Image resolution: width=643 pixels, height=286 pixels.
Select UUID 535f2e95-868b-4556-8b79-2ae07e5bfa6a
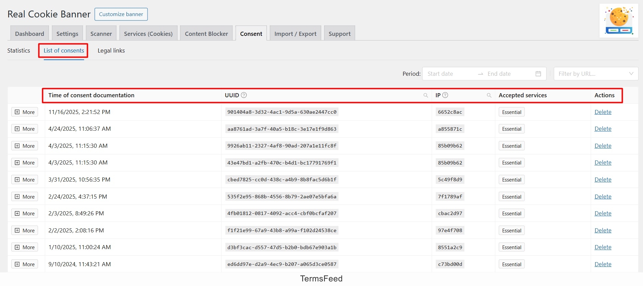click(x=282, y=197)
